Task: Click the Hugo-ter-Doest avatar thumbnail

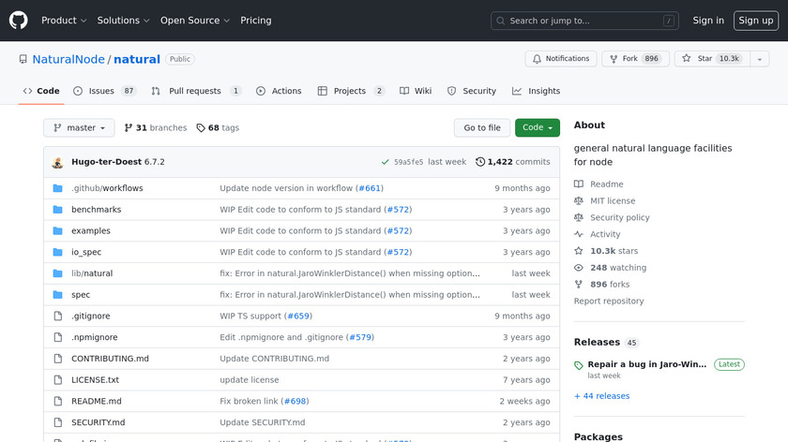Action: [57, 162]
